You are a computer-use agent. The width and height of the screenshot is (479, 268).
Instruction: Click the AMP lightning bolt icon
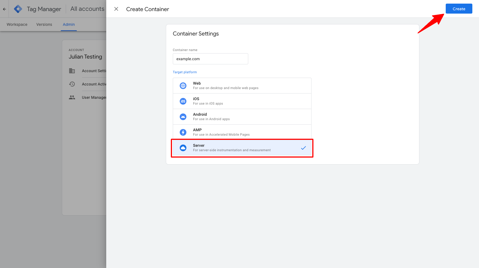click(x=183, y=132)
